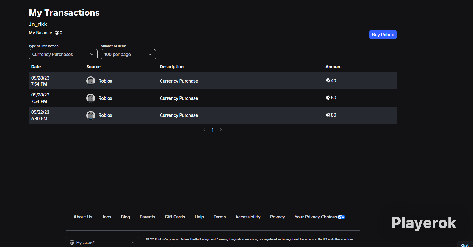Viewport: 473px width, 247px height.
Task: Click the My Transactions heading
Action: [64, 13]
